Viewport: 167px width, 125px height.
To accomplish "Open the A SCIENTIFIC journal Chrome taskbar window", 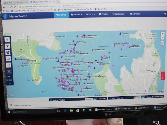I will (x=142, y=108).
